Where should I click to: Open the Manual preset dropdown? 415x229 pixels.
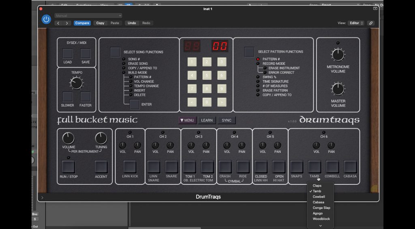[88, 16]
